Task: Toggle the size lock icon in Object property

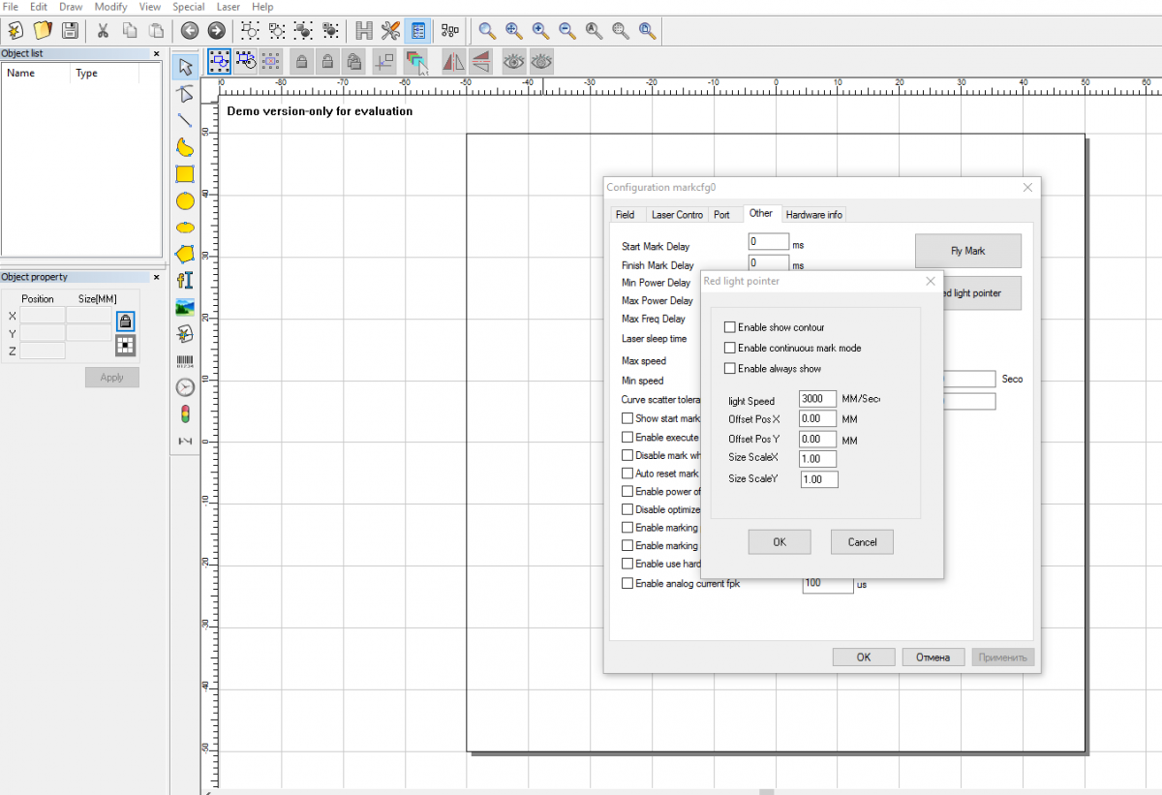Action: tap(125, 321)
